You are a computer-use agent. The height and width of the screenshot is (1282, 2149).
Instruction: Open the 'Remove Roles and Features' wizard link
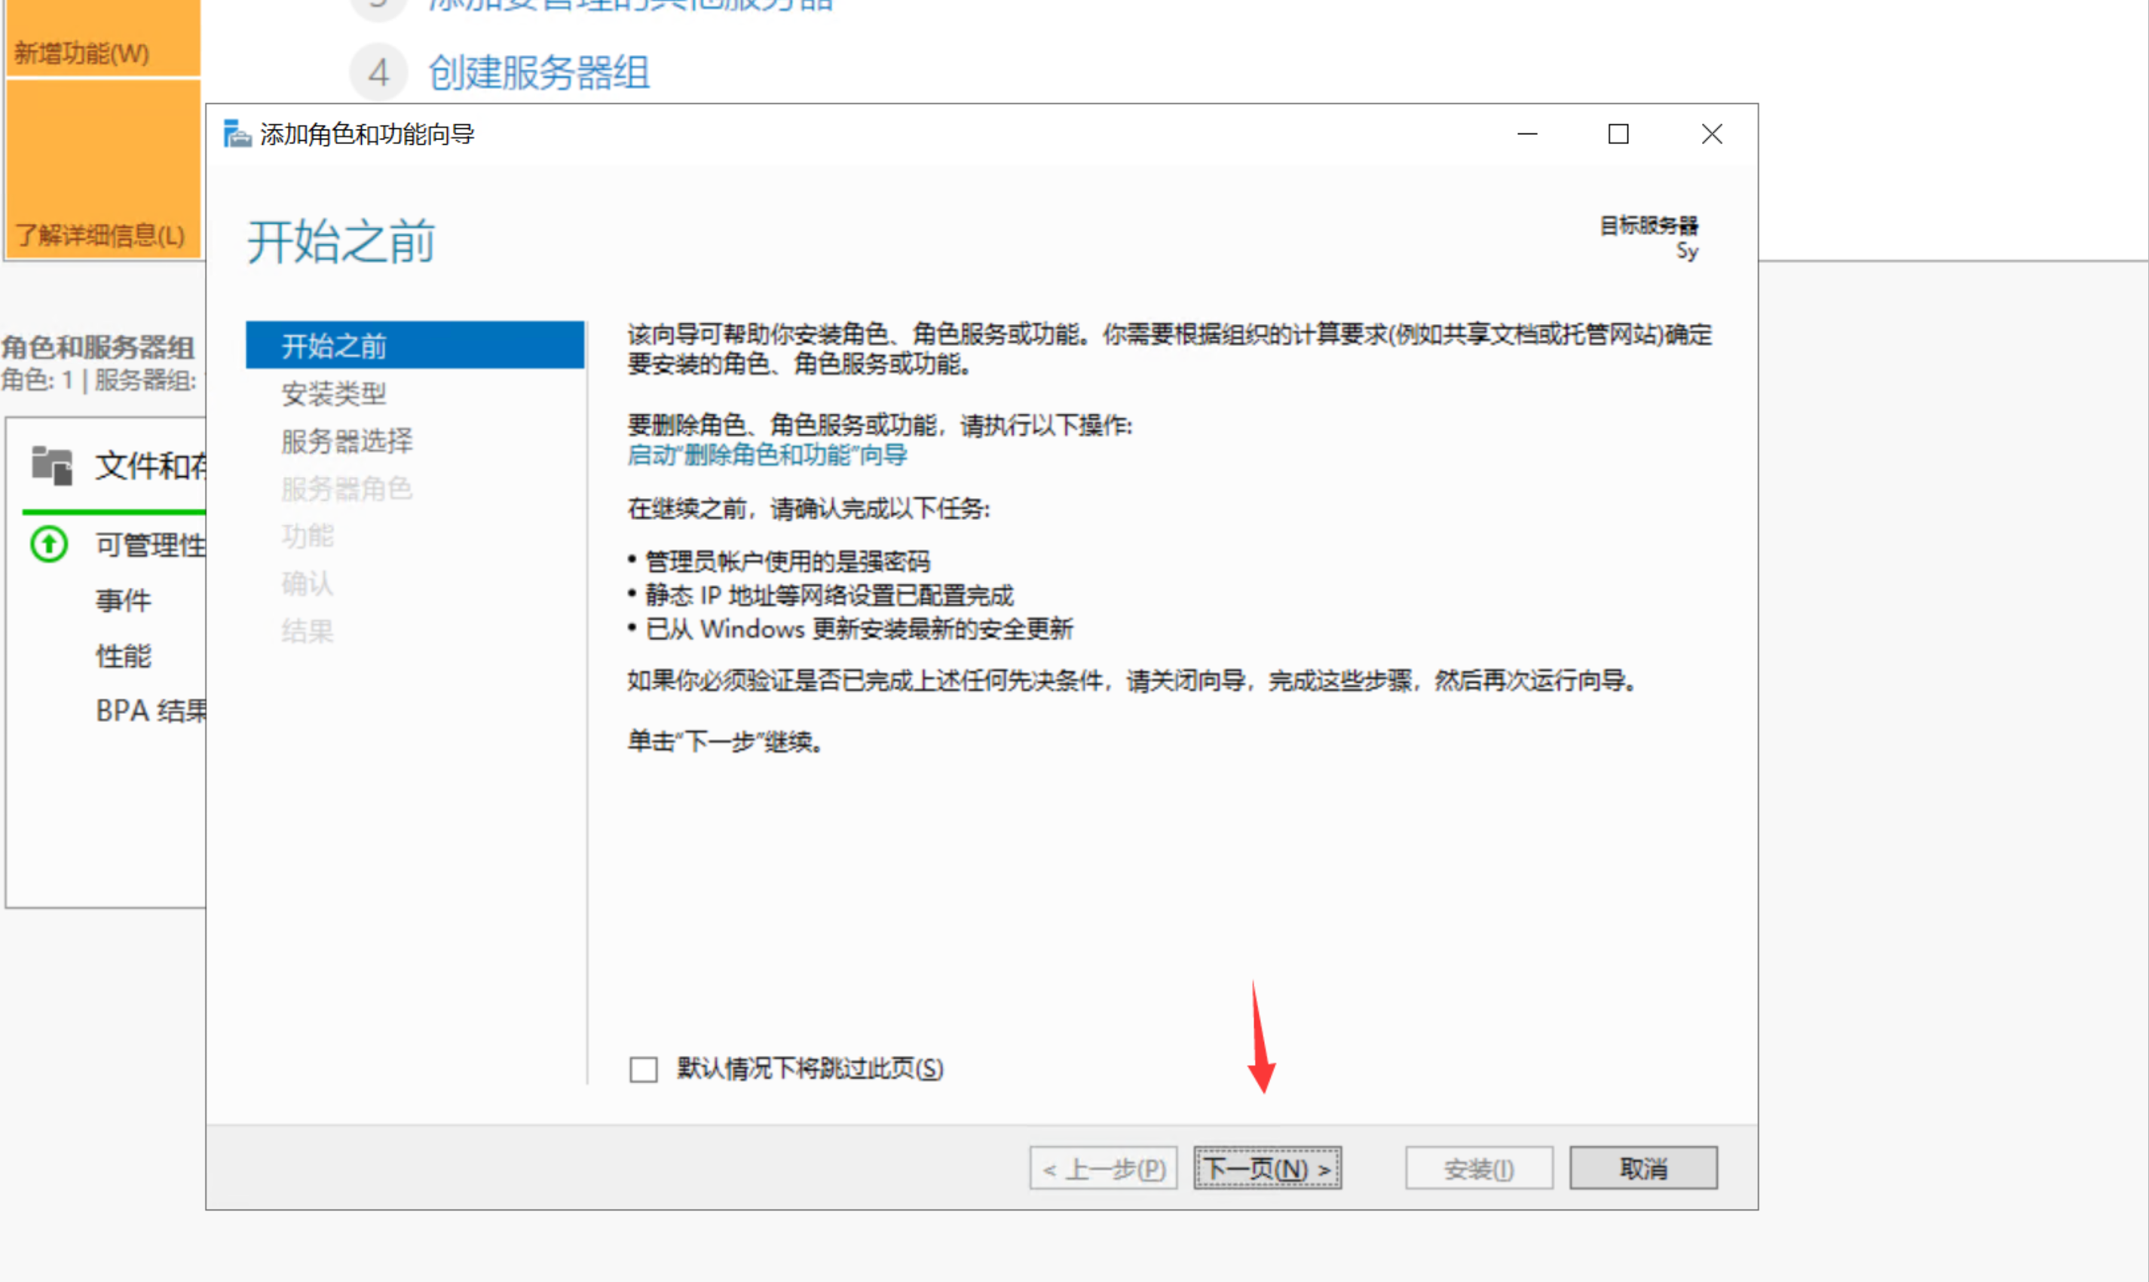pyautogui.click(x=767, y=454)
